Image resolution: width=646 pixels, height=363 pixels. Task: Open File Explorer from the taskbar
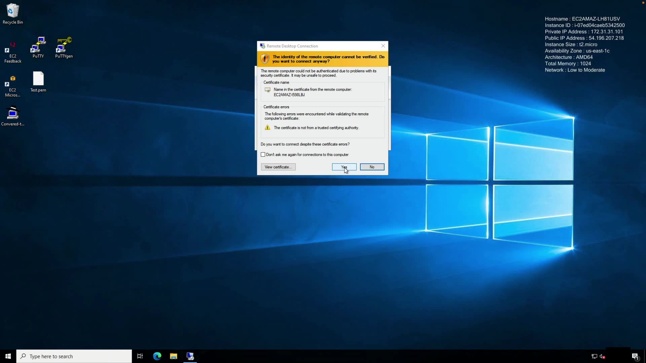tap(174, 356)
